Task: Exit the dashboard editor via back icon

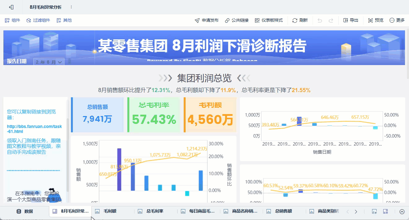Action: tap(11, 7)
